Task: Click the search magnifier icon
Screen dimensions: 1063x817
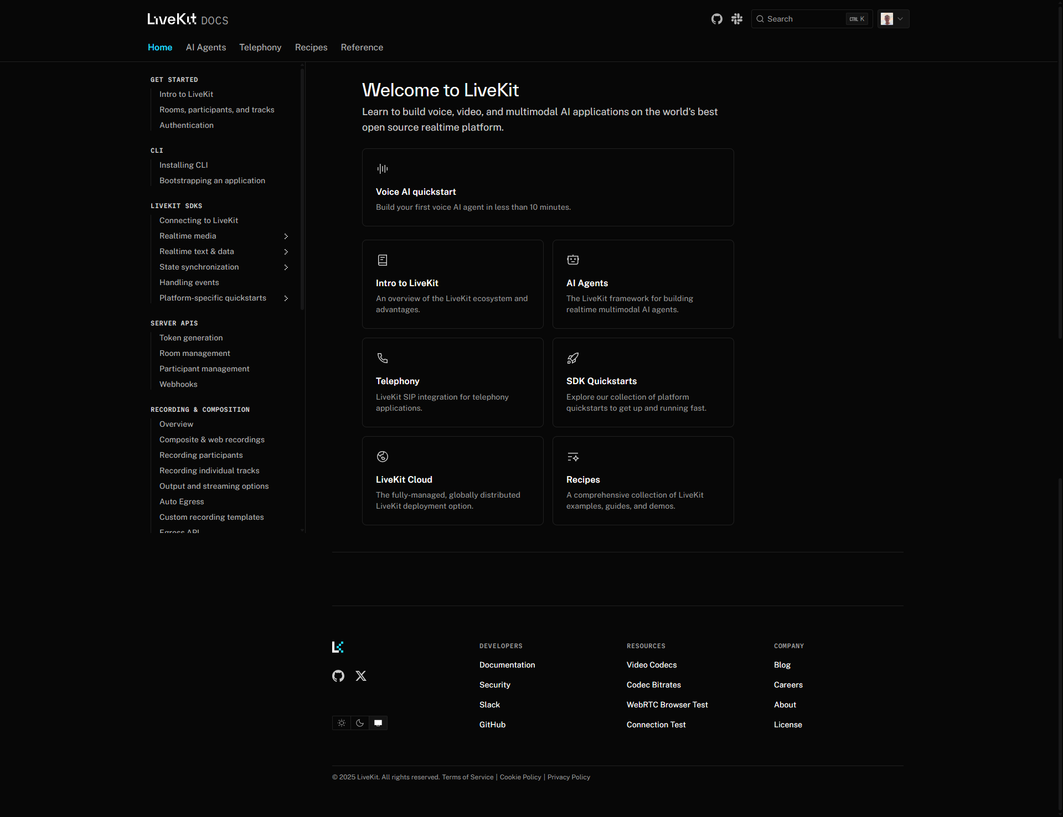Action: click(x=760, y=19)
